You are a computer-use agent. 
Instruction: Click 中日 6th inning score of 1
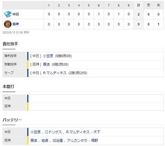[99, 14]
